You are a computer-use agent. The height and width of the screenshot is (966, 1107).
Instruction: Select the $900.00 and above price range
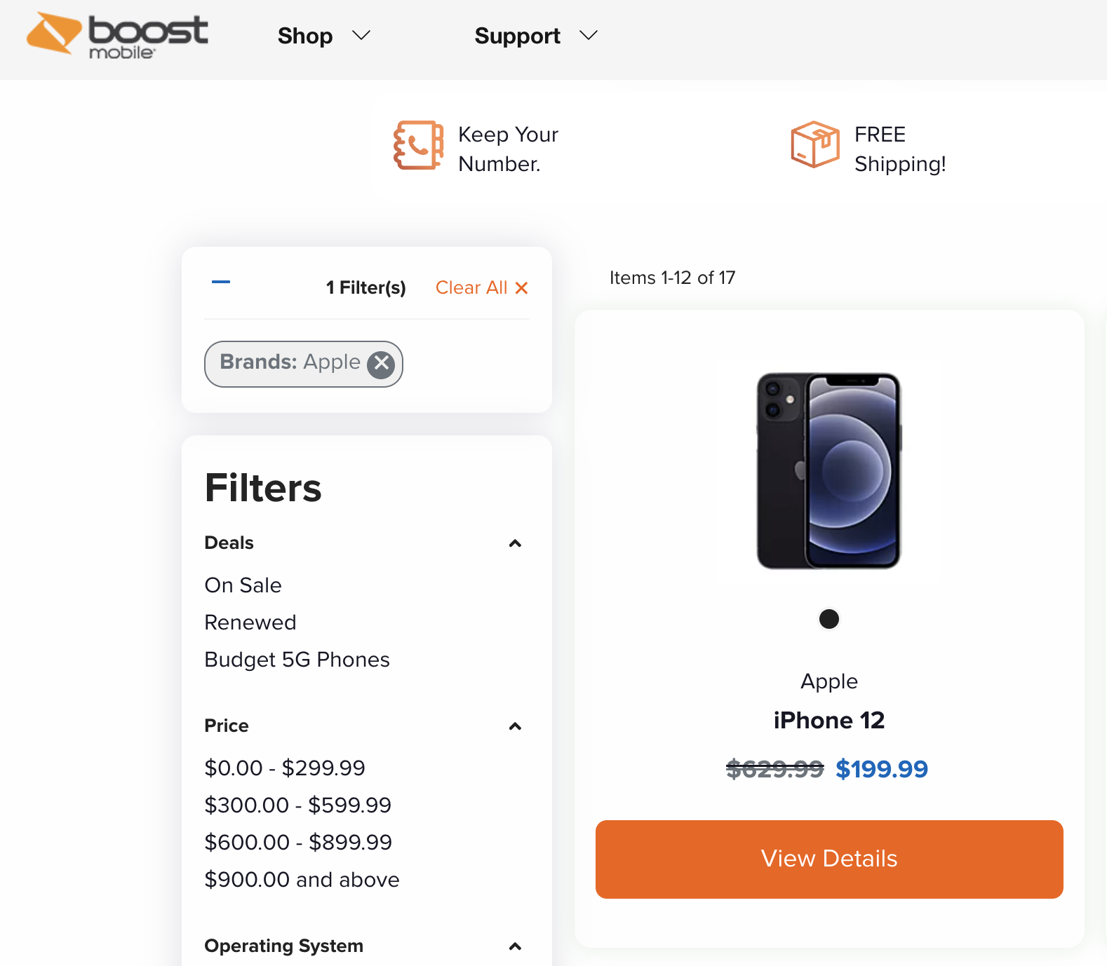point(302,880)
